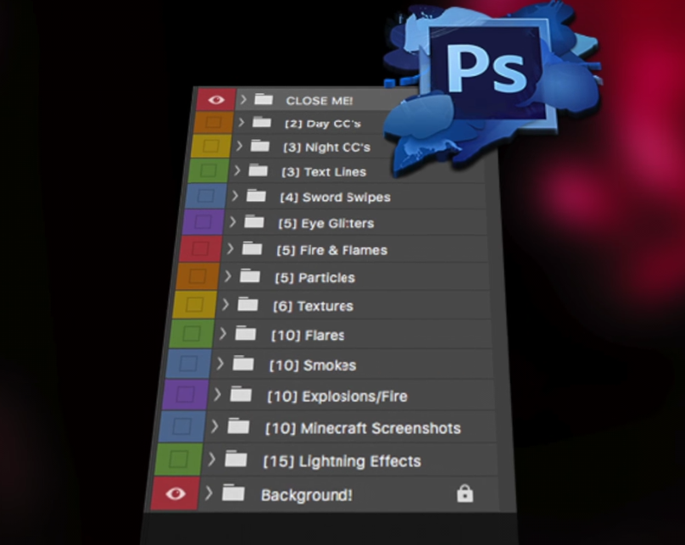Viewport: 685px width, 545px height.
Task: Expand the CLOSE ME! group chevron
Action: [243, 100]
